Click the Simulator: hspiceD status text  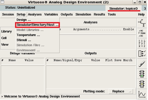coord(124,9)
